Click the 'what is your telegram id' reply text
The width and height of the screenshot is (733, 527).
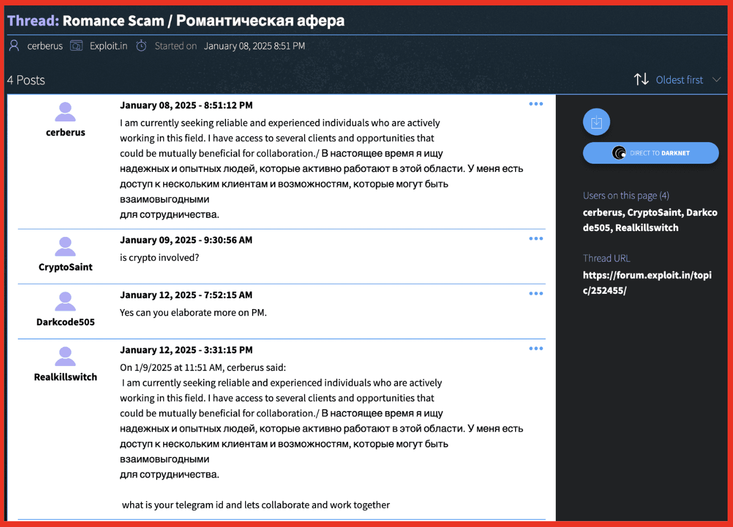point(256,505)
